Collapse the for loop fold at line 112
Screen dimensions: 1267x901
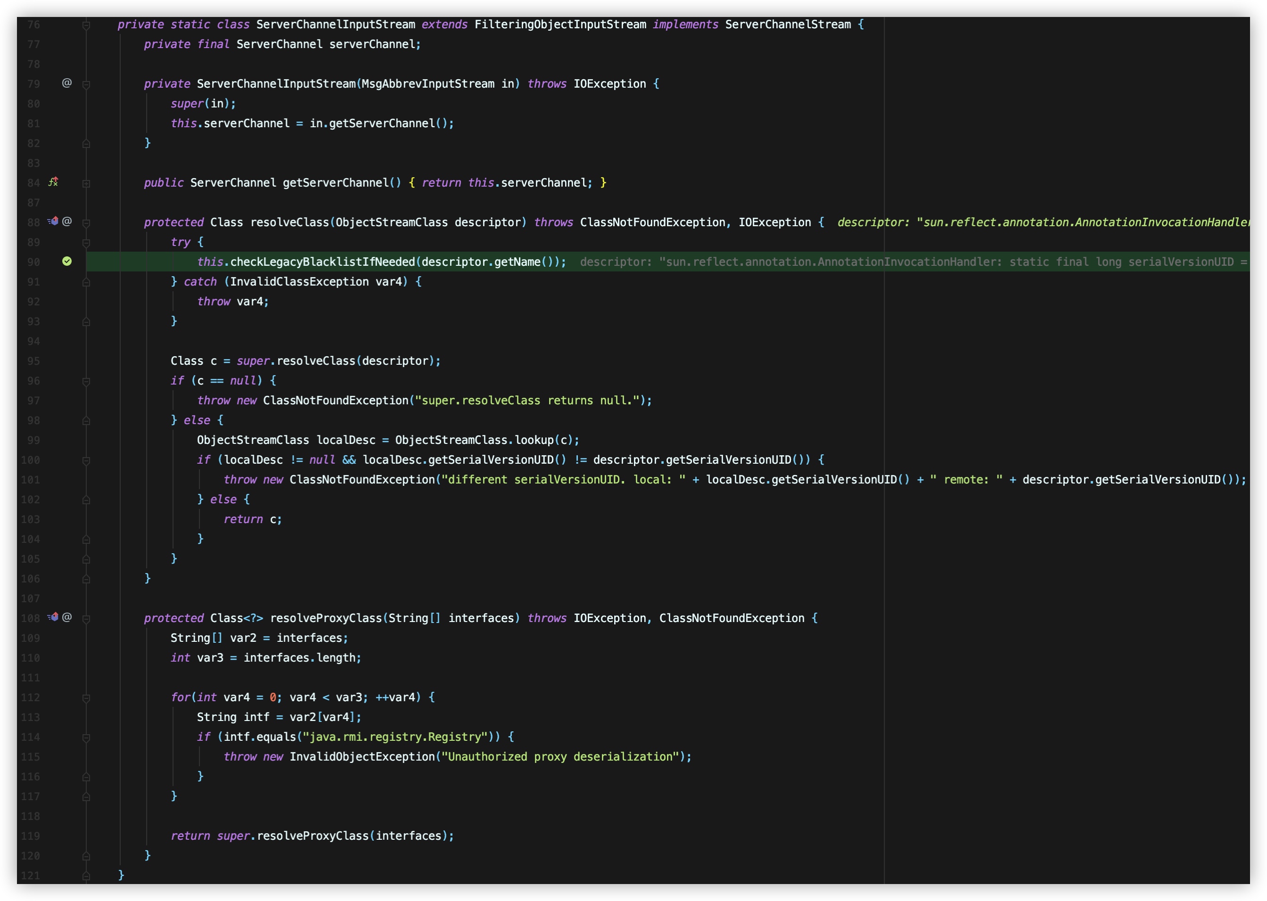[x=86, y=698]
